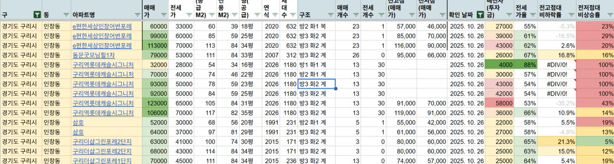Select 연식 cell 2007
Viewport: 614px width, 164px height.
pyautogui.click(x=271, y=55)
